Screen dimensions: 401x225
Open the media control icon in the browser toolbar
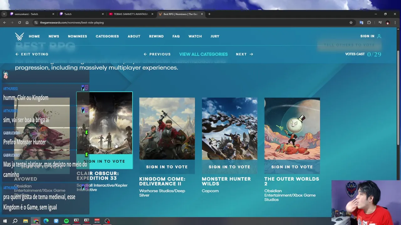point(380,22)
